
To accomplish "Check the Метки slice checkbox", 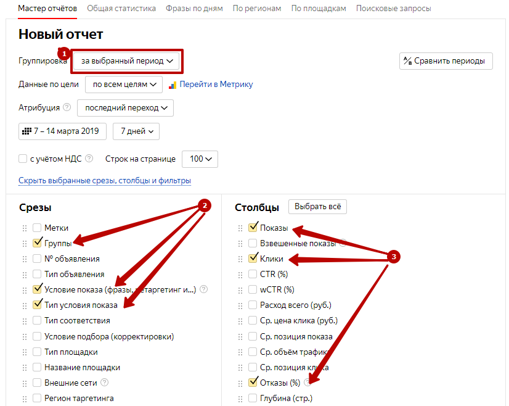I will pyautogui.click(x=37, y=228).
